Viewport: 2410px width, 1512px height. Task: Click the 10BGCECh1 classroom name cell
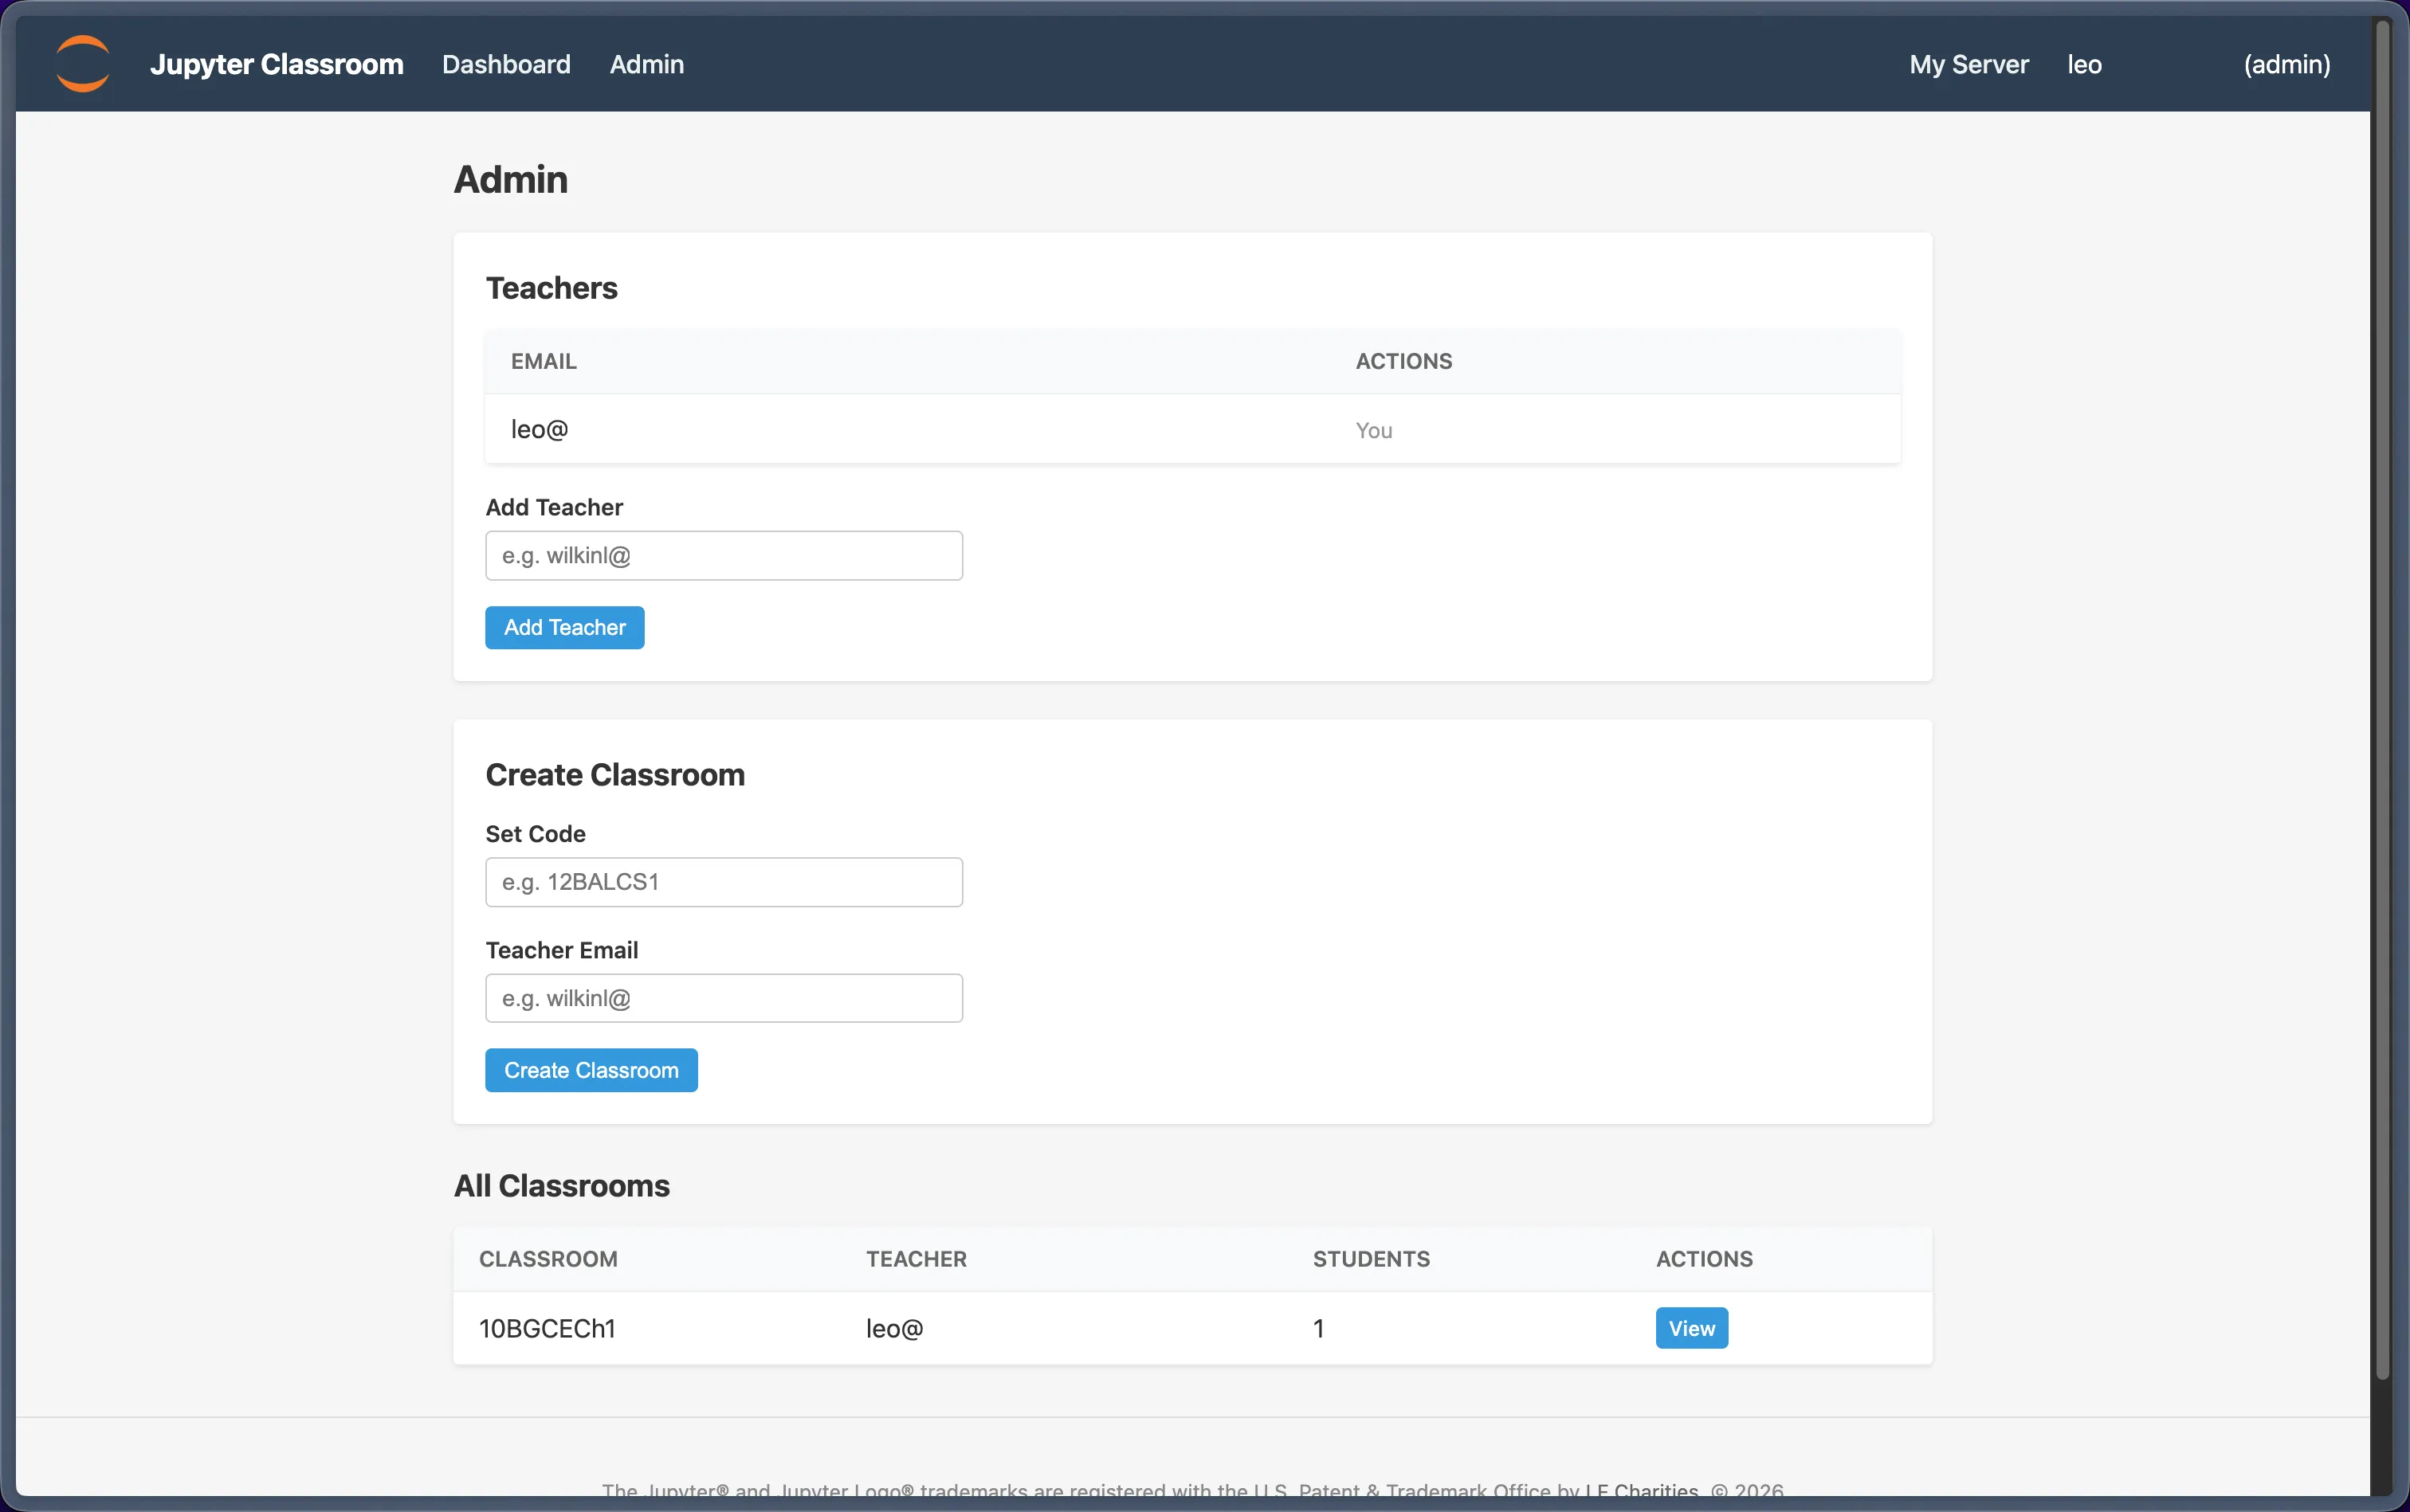(x=548, y=1328)
